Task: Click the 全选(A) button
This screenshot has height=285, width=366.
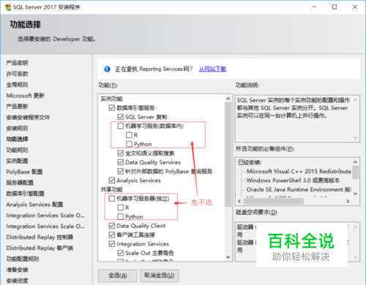Action: (118, 275)
